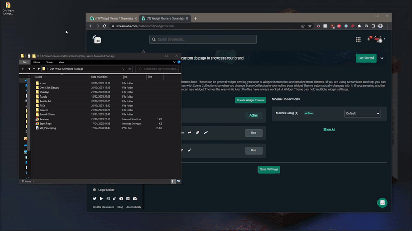
Task: Go up one folder level in File Explorer
Action: pyautogui.click(x=39, y=69)
